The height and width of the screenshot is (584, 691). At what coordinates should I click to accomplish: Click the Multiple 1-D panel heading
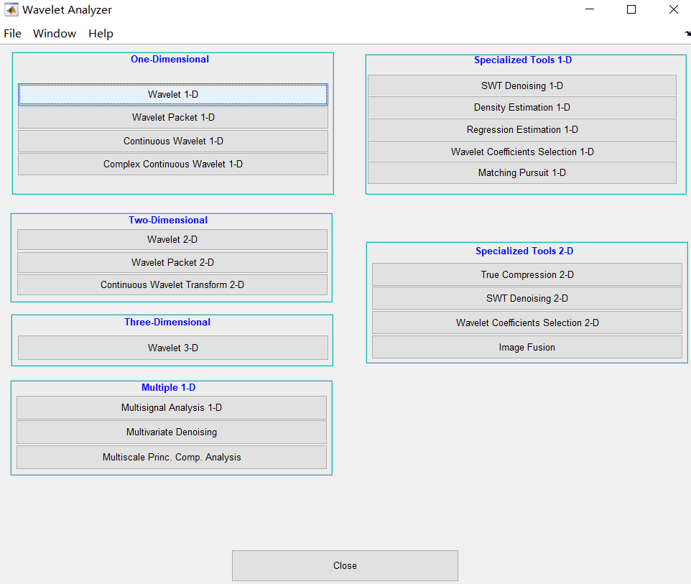coord(168,387)
